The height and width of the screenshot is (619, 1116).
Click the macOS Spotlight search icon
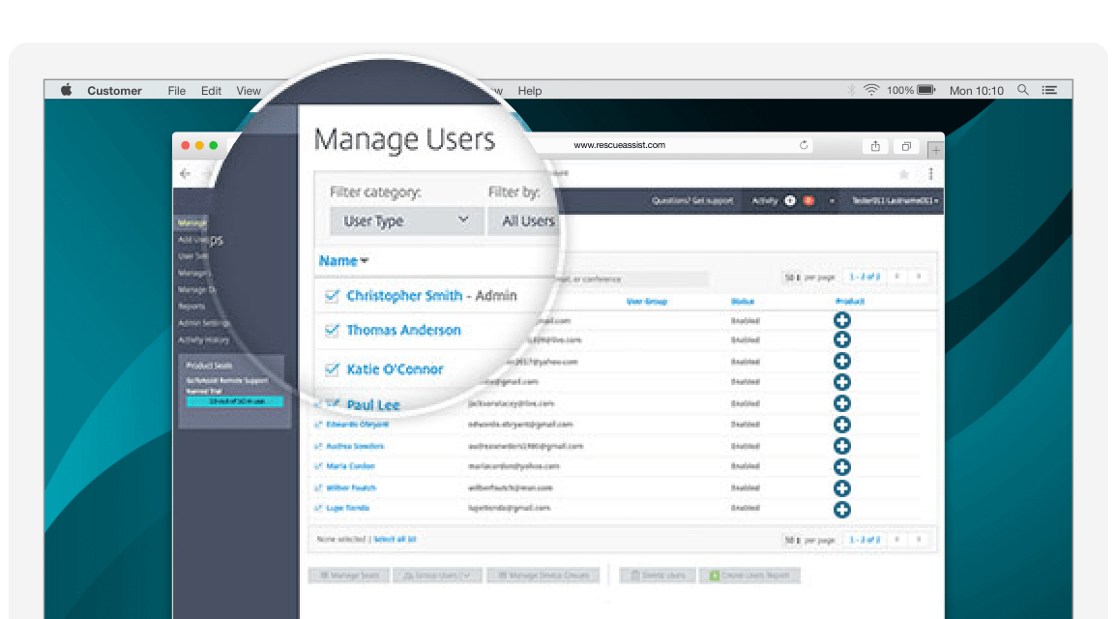[1023, 90]
